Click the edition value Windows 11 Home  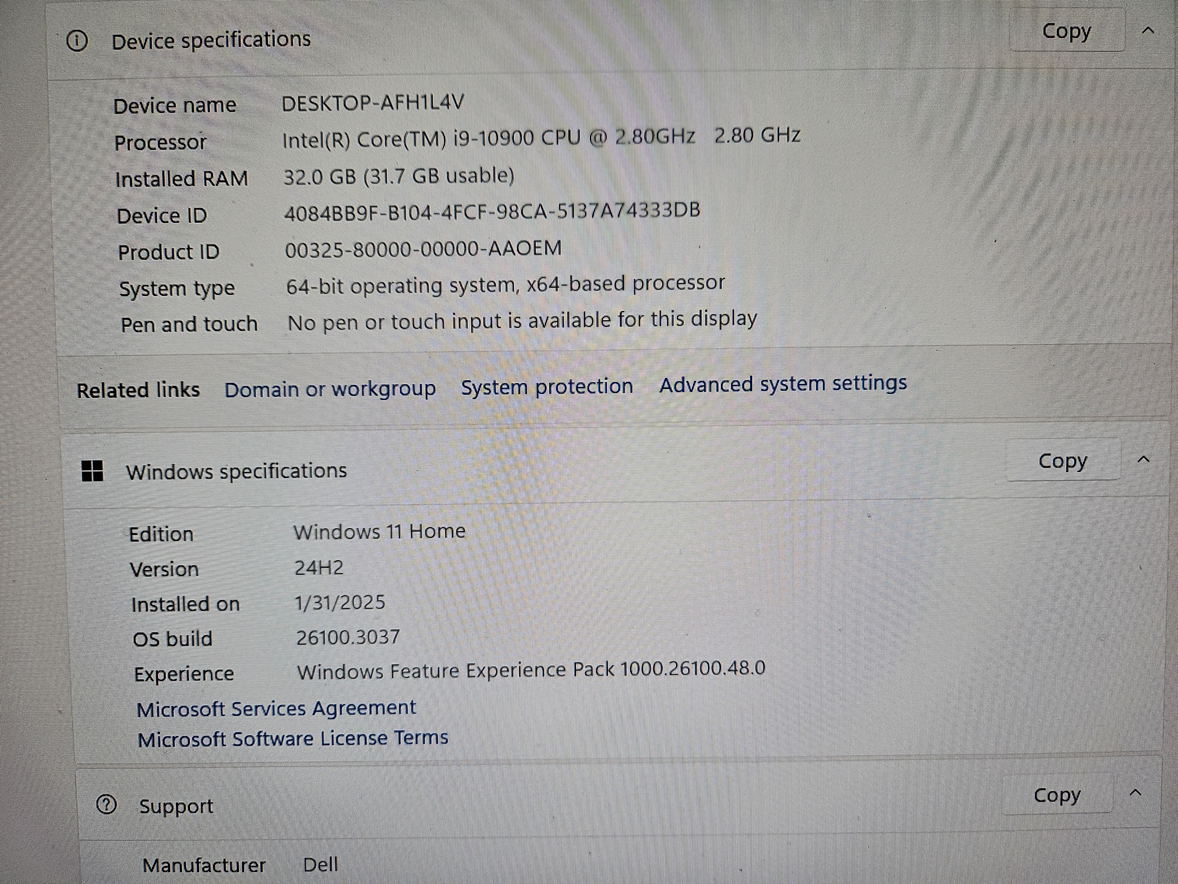click(x=379, y=532)
